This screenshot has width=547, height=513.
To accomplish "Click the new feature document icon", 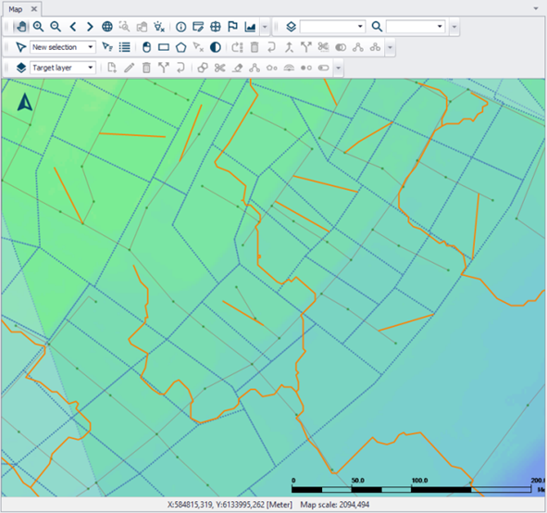I will (x=112, y=68).
